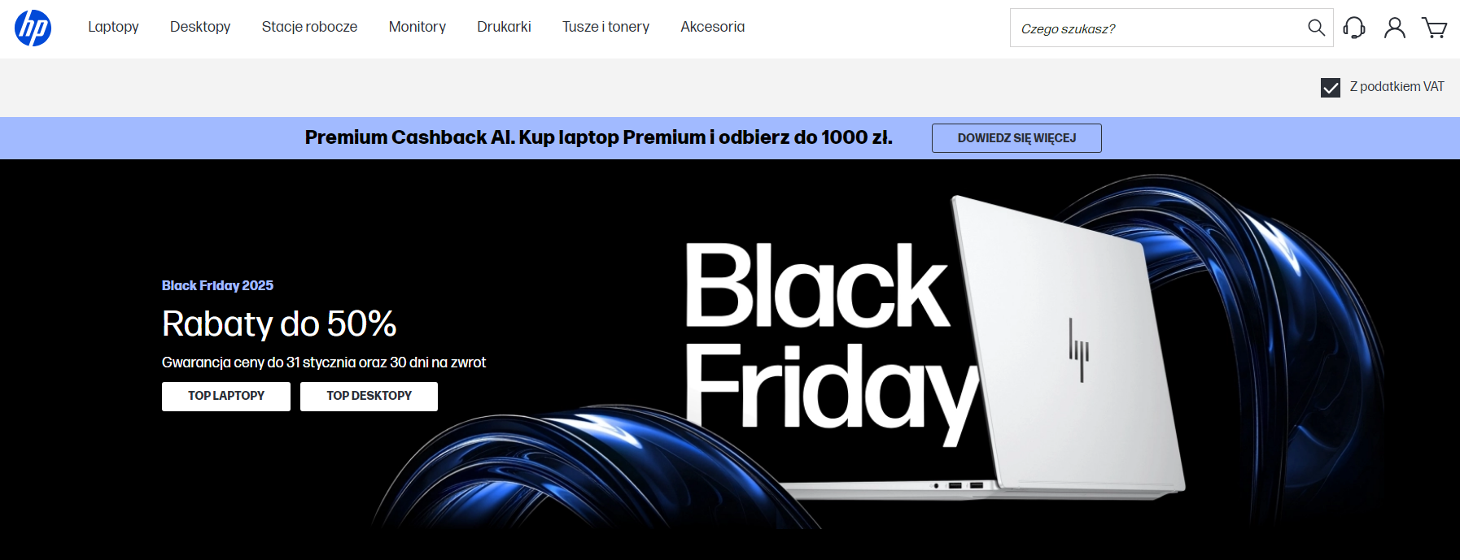This screenshot has width=1460, height=560.
Task: Open the headset support icon
Action: pyautogui.click(x=1354, y=28)
